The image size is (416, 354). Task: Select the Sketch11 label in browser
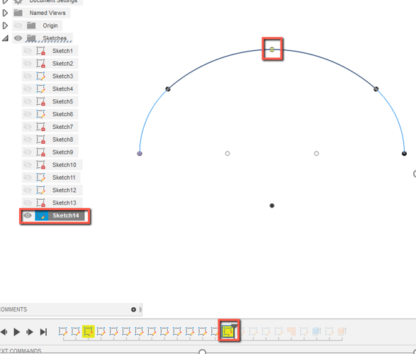(x=64, y=178)
